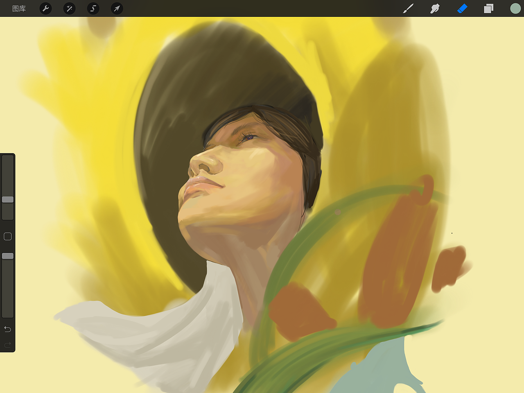
Task: Activate the Selection tool
Action: pyautogui.click(x=93, y=8)
